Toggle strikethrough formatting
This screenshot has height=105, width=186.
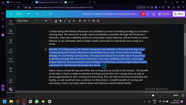pos(74,21)
